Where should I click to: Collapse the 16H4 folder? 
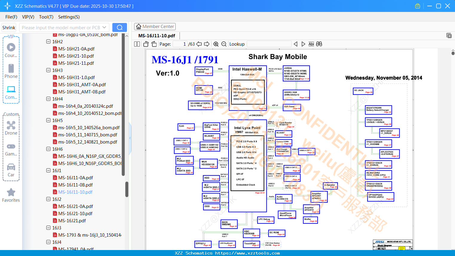point(48,99)
